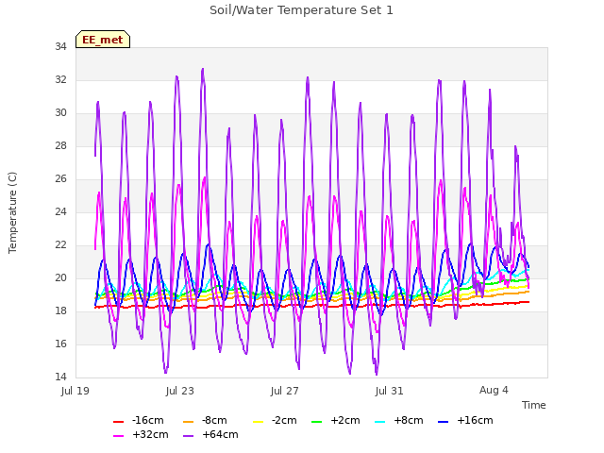Select the +16cm legend label
The height and width of the screenshot is (453, 604).
475,420
